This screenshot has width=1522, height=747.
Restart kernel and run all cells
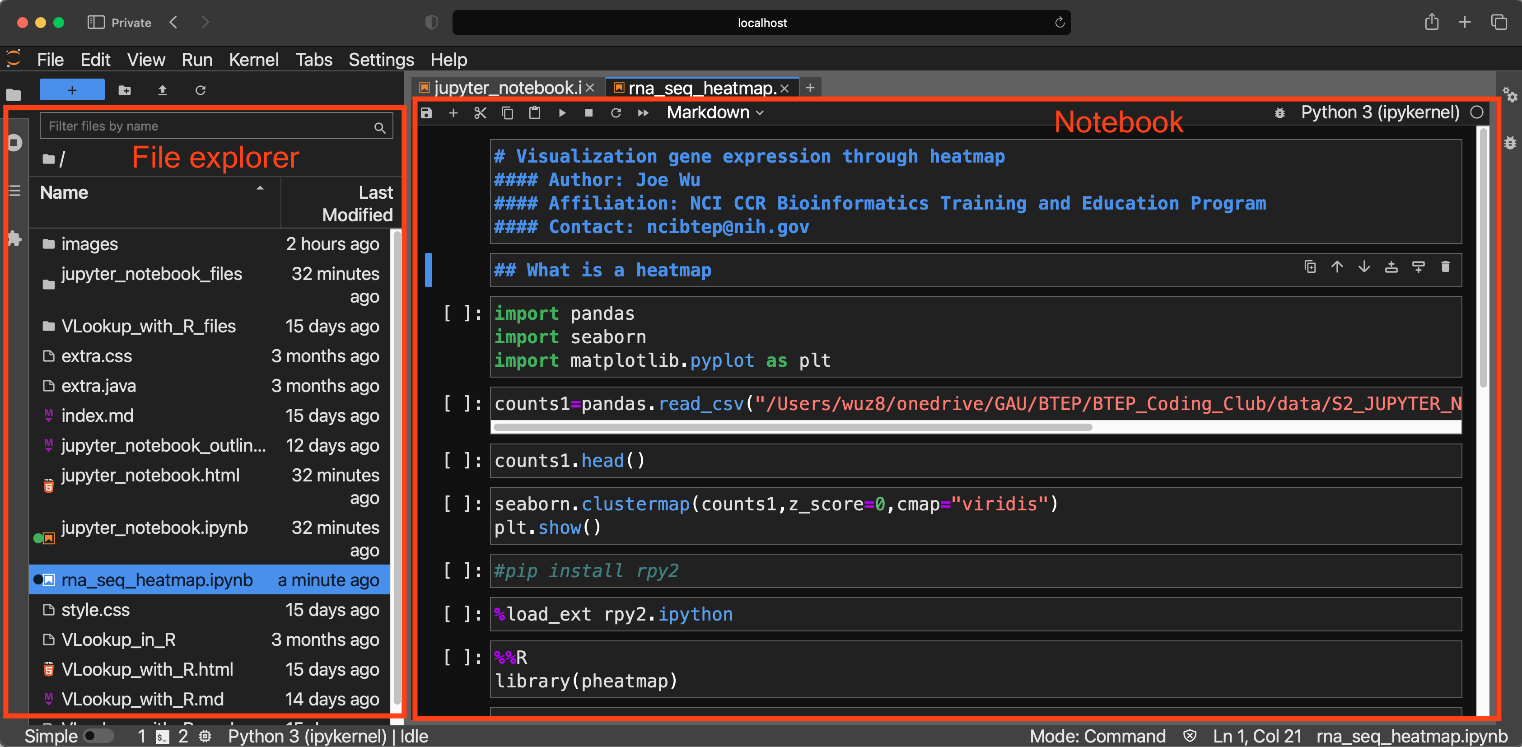click(643, 112)
